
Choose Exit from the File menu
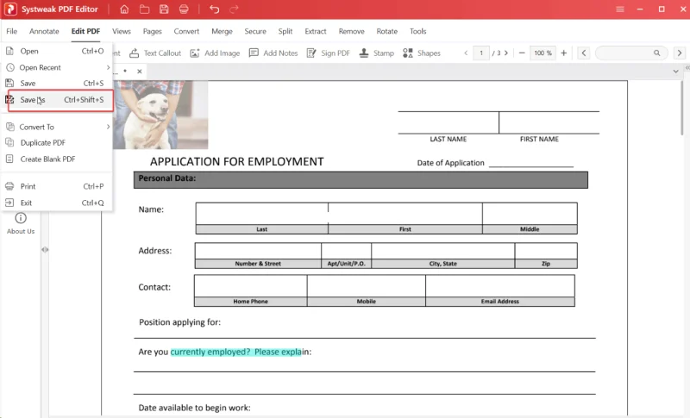(x=56, y=203)
